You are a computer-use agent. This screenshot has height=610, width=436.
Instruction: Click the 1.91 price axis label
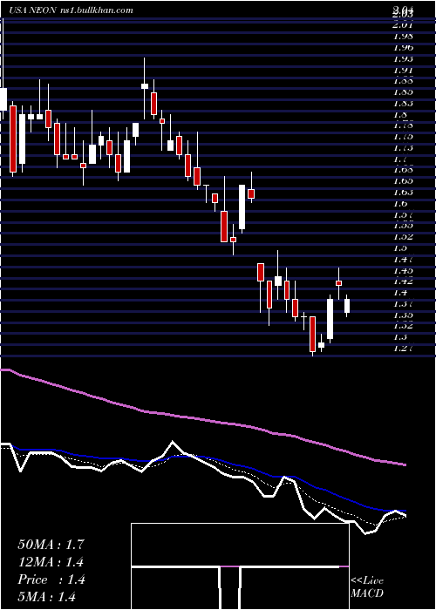tap(403, 70)
